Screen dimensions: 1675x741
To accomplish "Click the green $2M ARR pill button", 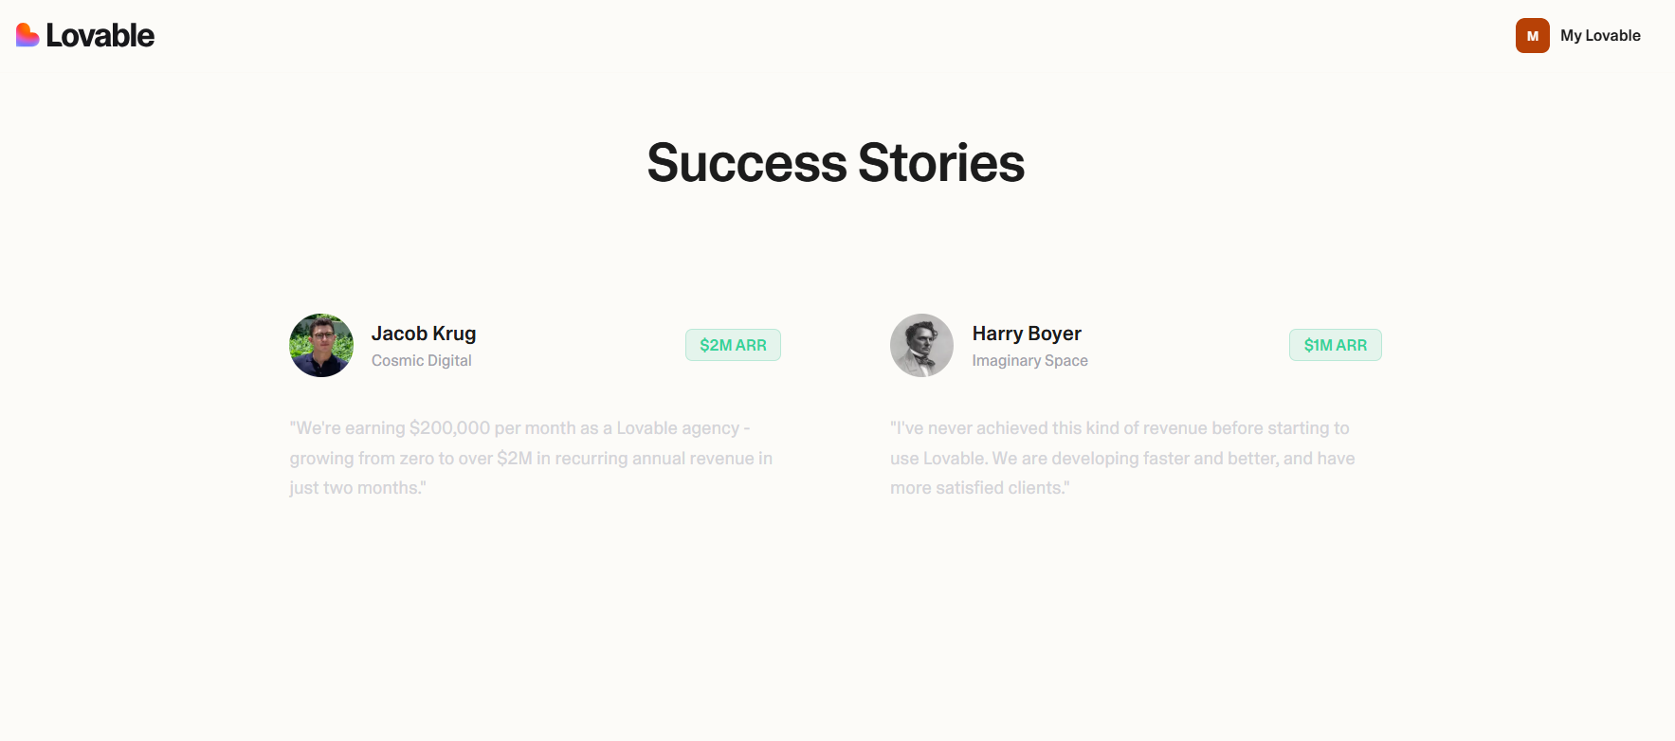I will [733, 345].
